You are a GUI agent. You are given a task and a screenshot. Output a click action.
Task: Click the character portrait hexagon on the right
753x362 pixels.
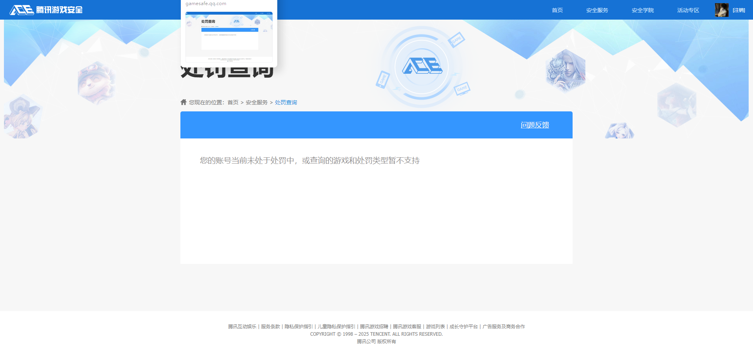(x=566, y=71)
